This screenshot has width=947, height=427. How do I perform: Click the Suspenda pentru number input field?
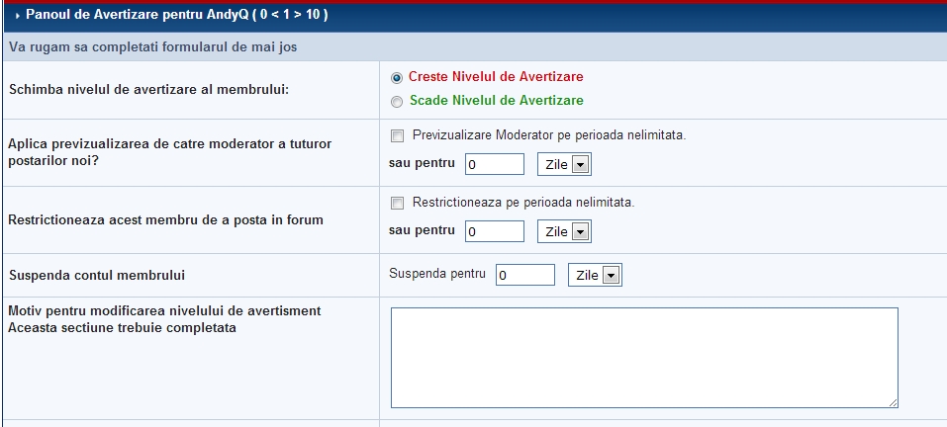tap(524, 275)
